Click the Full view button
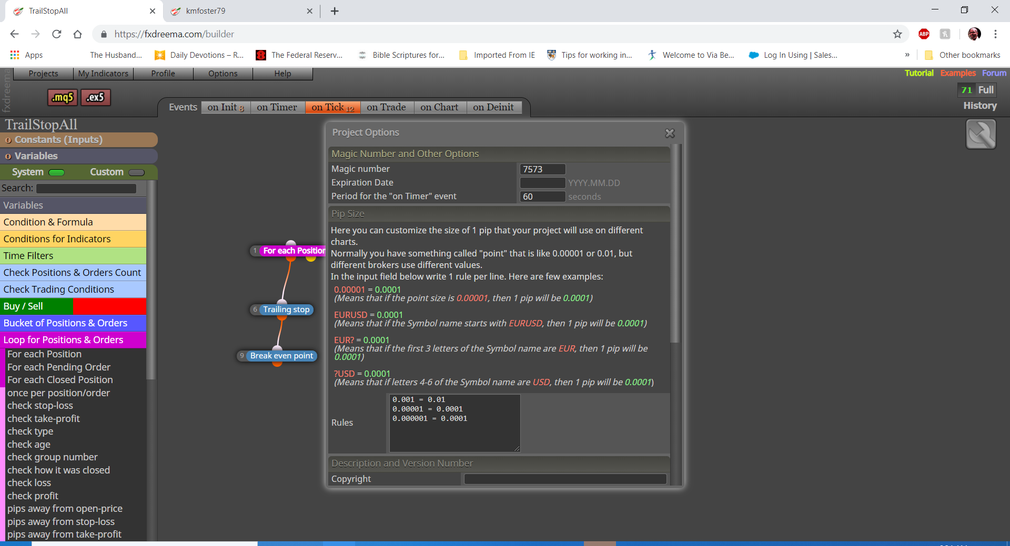1010x546 pixels. (x=986, y=90)
